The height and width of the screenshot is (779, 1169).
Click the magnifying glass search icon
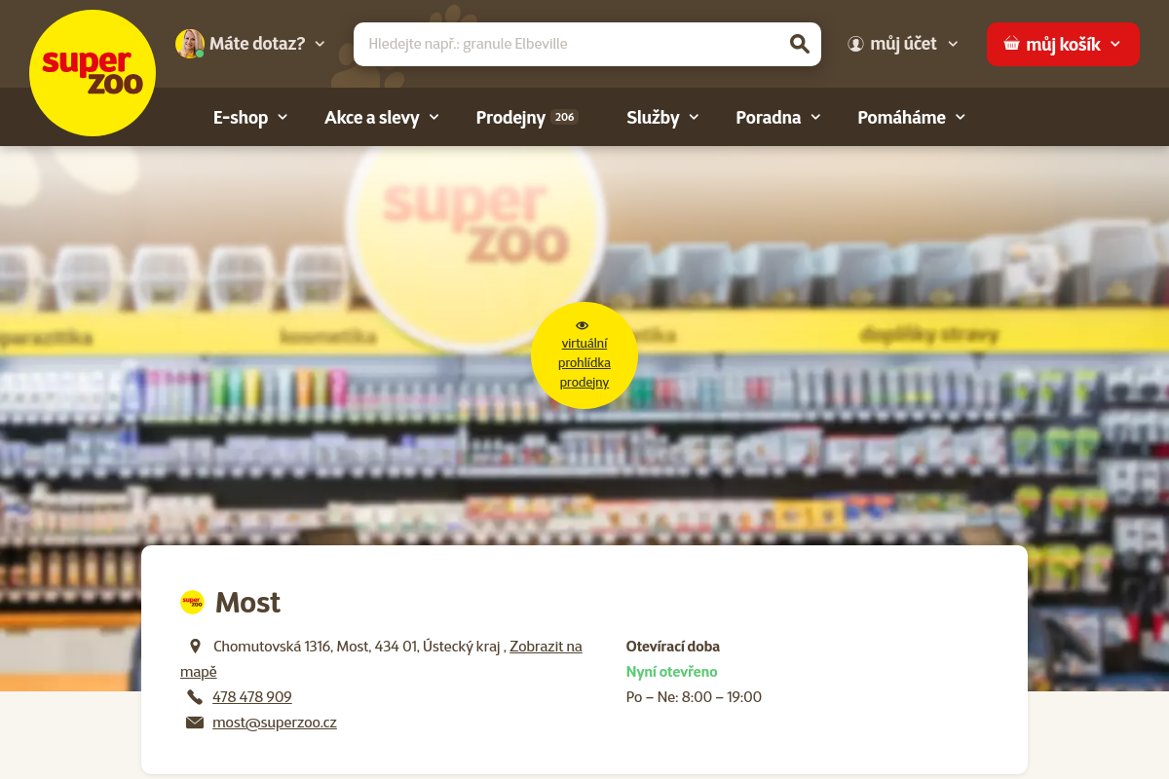click(x=799, y=44)
